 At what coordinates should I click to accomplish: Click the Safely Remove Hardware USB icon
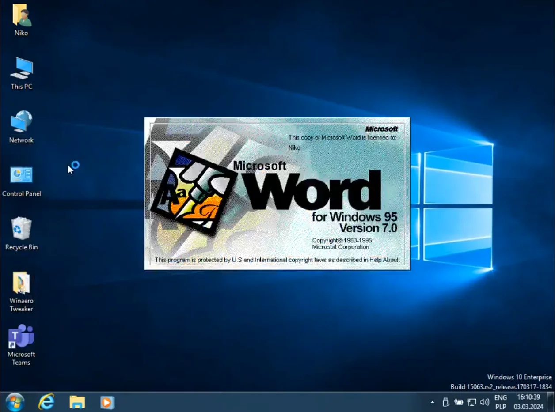(x=446, y=402)
